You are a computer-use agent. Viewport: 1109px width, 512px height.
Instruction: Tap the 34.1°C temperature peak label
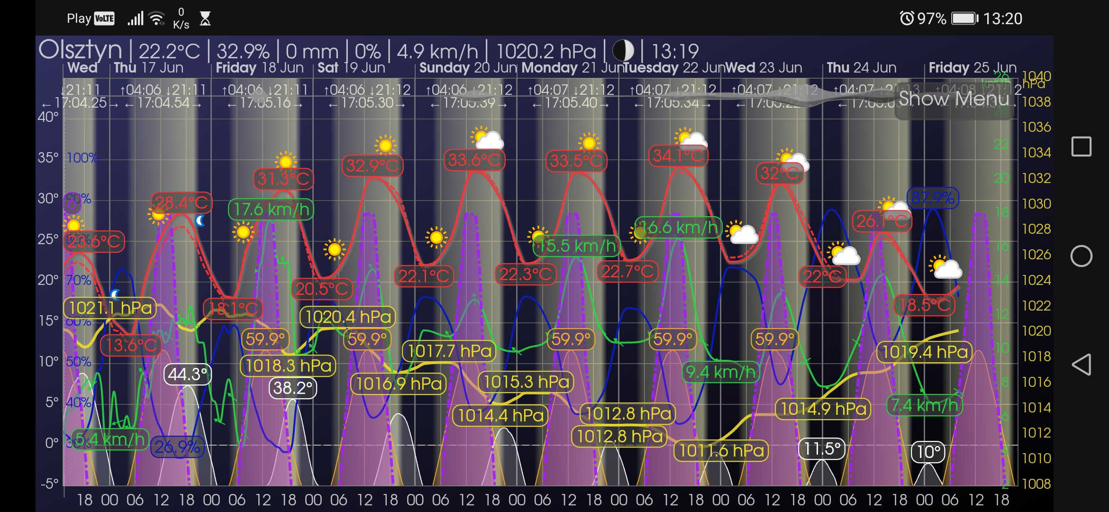point(678,156)
